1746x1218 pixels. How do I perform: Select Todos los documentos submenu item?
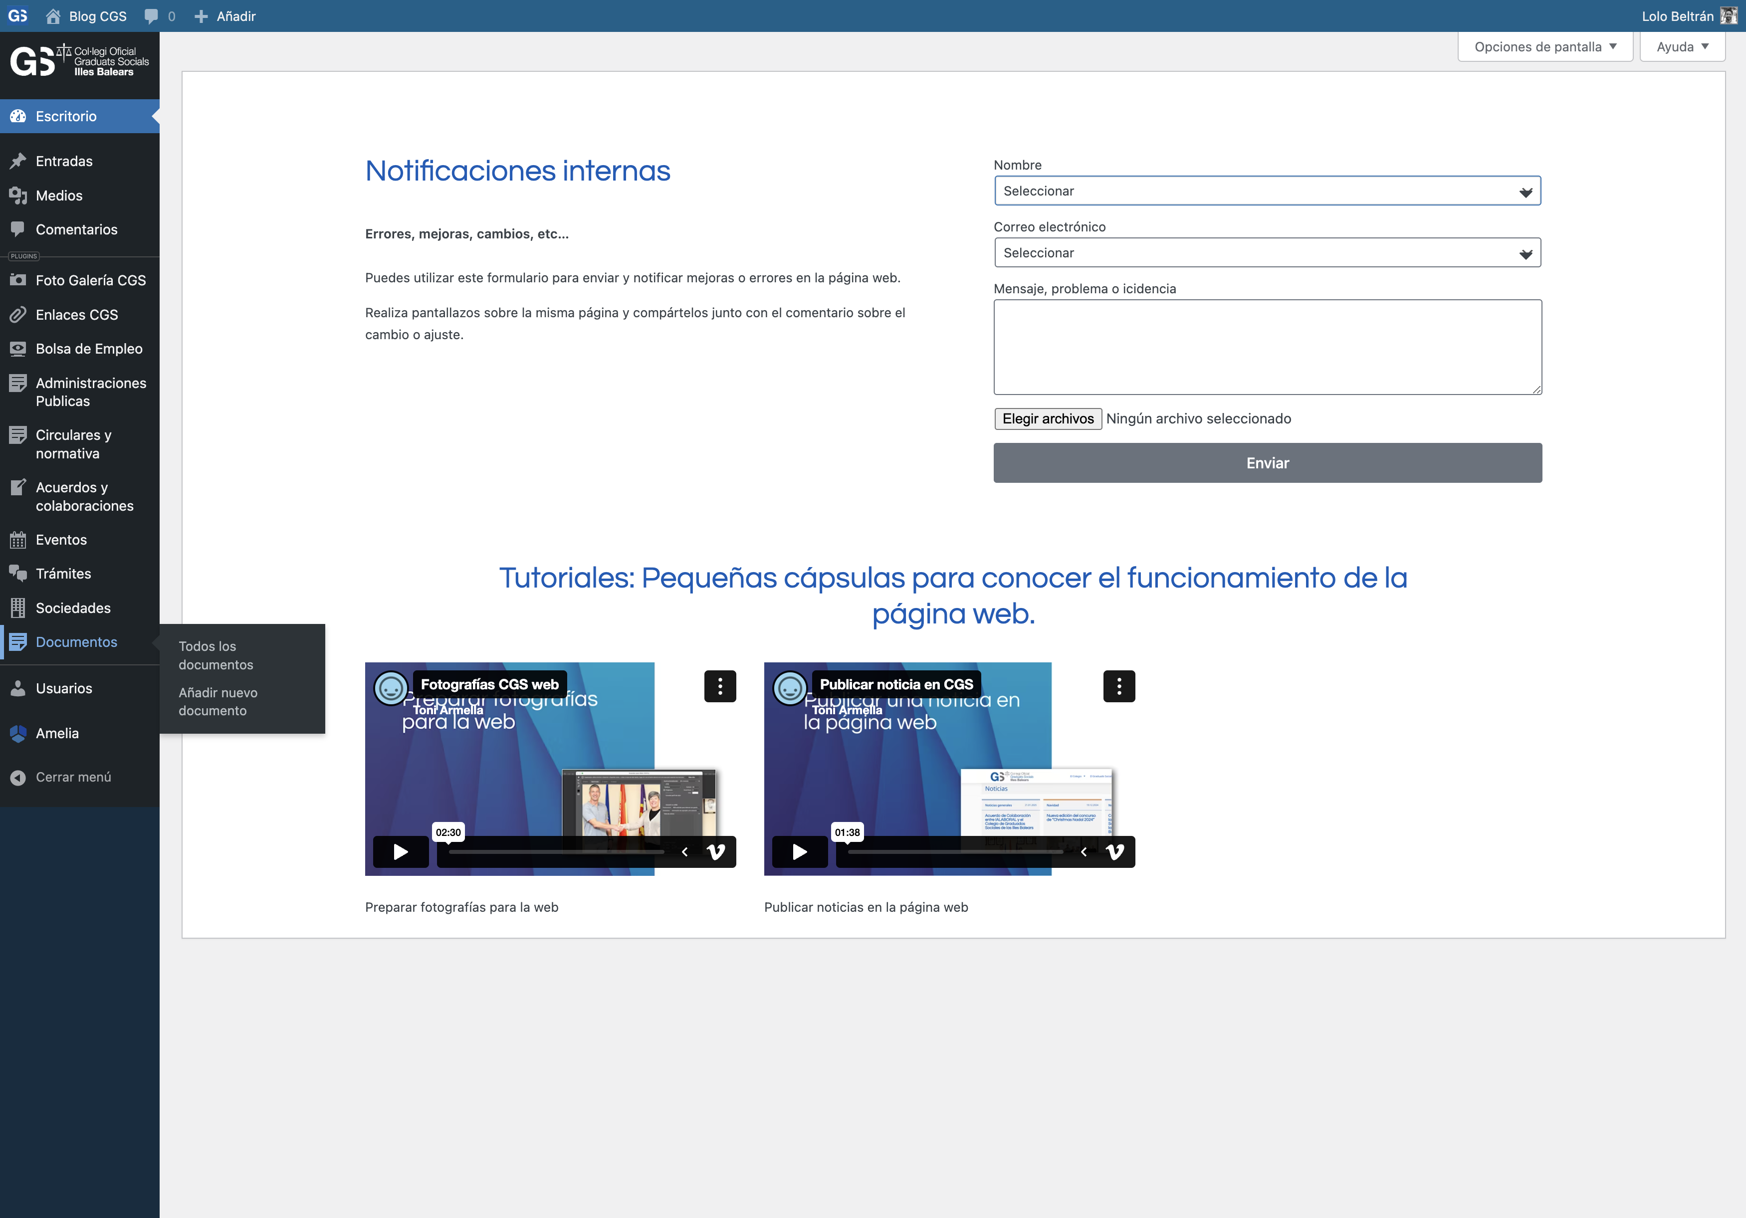(x=216, y=655)
